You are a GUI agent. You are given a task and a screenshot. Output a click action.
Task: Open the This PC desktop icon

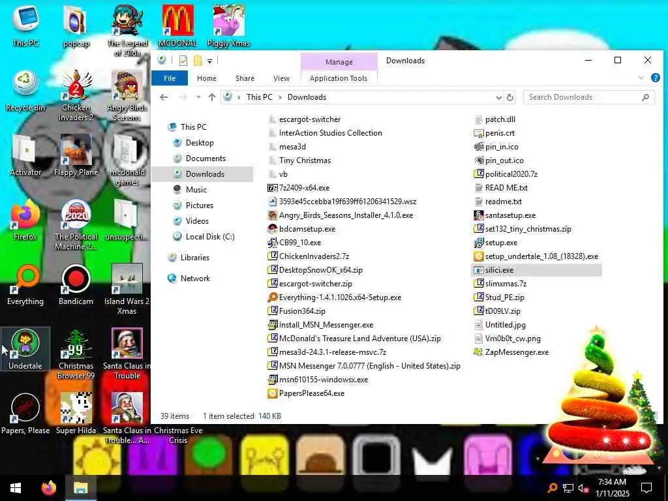[x=25, y=25]
